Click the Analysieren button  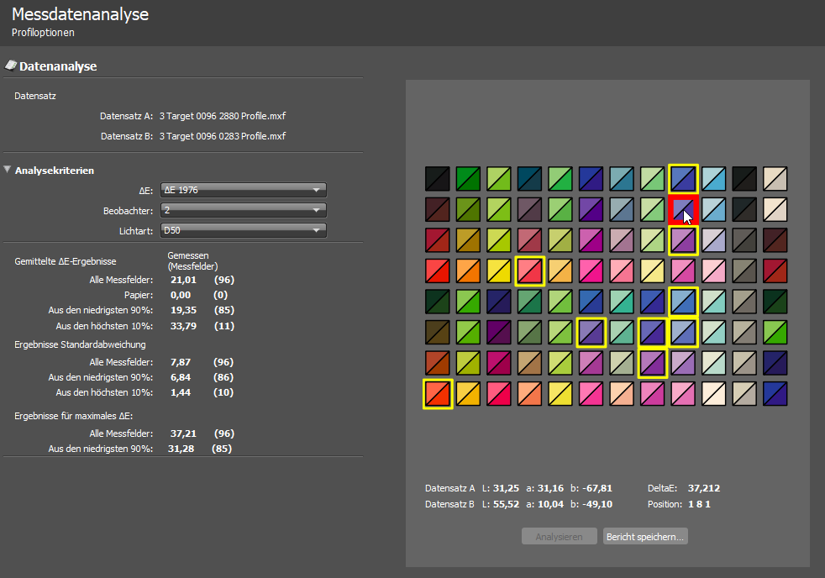click(559, 536)
